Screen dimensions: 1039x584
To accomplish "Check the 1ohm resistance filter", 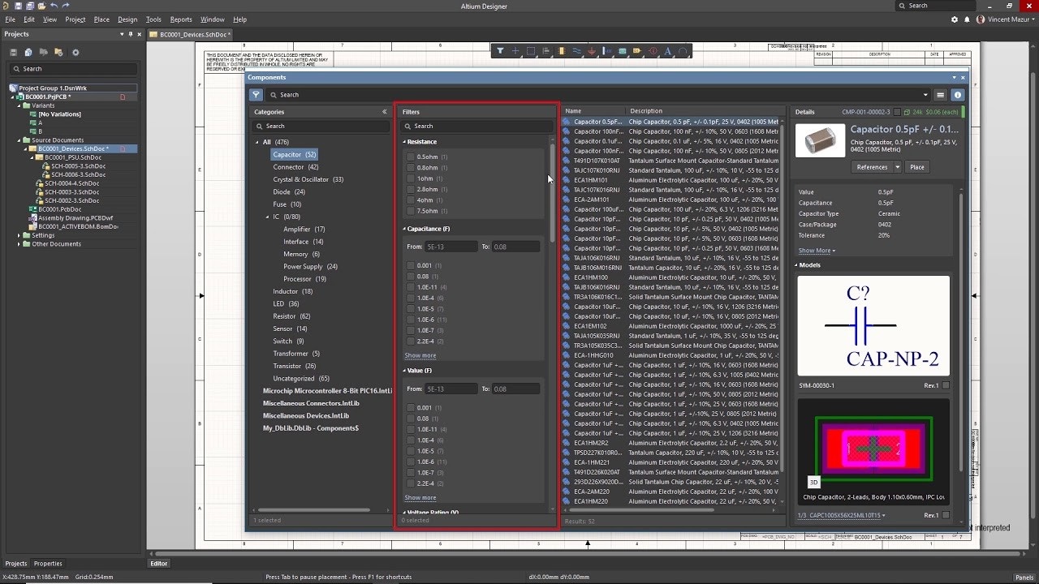I will pos(411,178).
